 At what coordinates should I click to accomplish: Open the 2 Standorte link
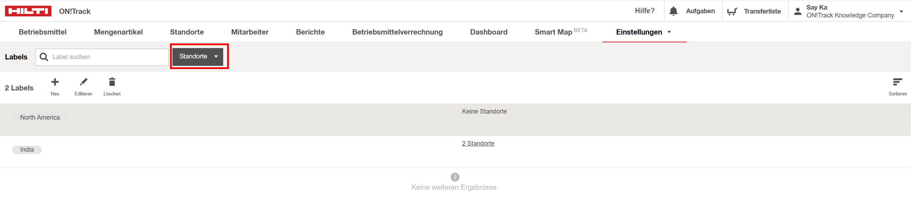coord(478,143)
